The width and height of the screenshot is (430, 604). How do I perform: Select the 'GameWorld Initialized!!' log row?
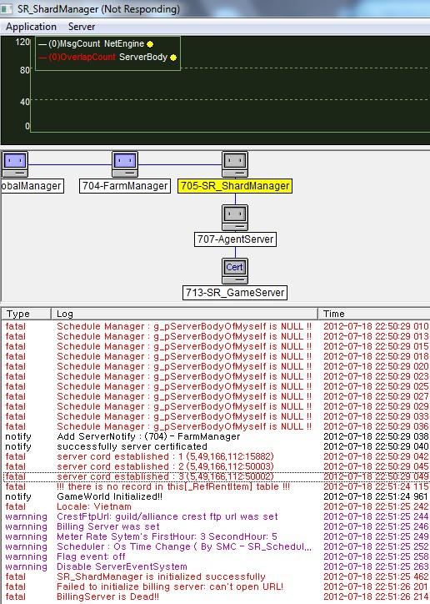pyautogui.click(x=216, y=496)
